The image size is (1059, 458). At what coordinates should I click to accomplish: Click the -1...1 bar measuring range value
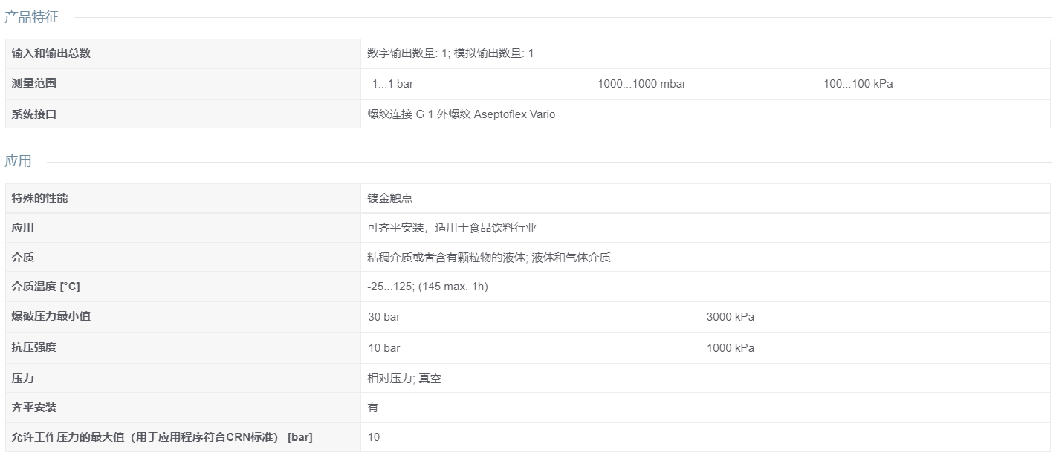click(x=390, y=84)
